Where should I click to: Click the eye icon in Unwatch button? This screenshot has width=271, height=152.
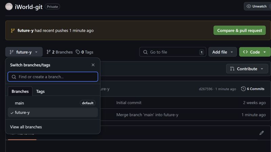tap(249, 6)
